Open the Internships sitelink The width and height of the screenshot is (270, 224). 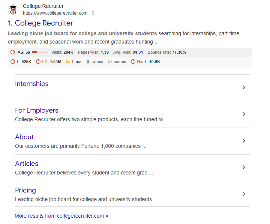[31, 84]
